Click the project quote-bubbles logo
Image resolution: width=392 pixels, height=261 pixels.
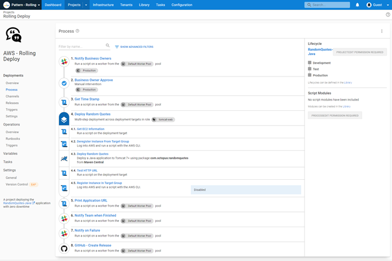tap(13, 35)
